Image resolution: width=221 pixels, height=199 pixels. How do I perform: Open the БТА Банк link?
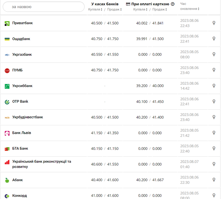[x=20, y=148]
